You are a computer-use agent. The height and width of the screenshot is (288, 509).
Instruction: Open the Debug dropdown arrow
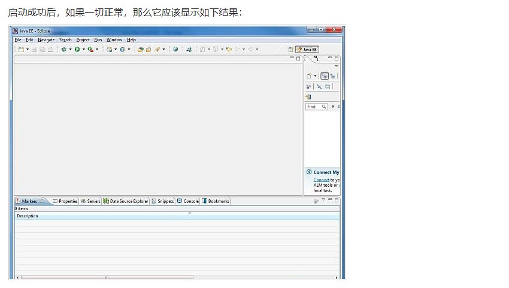[x=70, y=50]
